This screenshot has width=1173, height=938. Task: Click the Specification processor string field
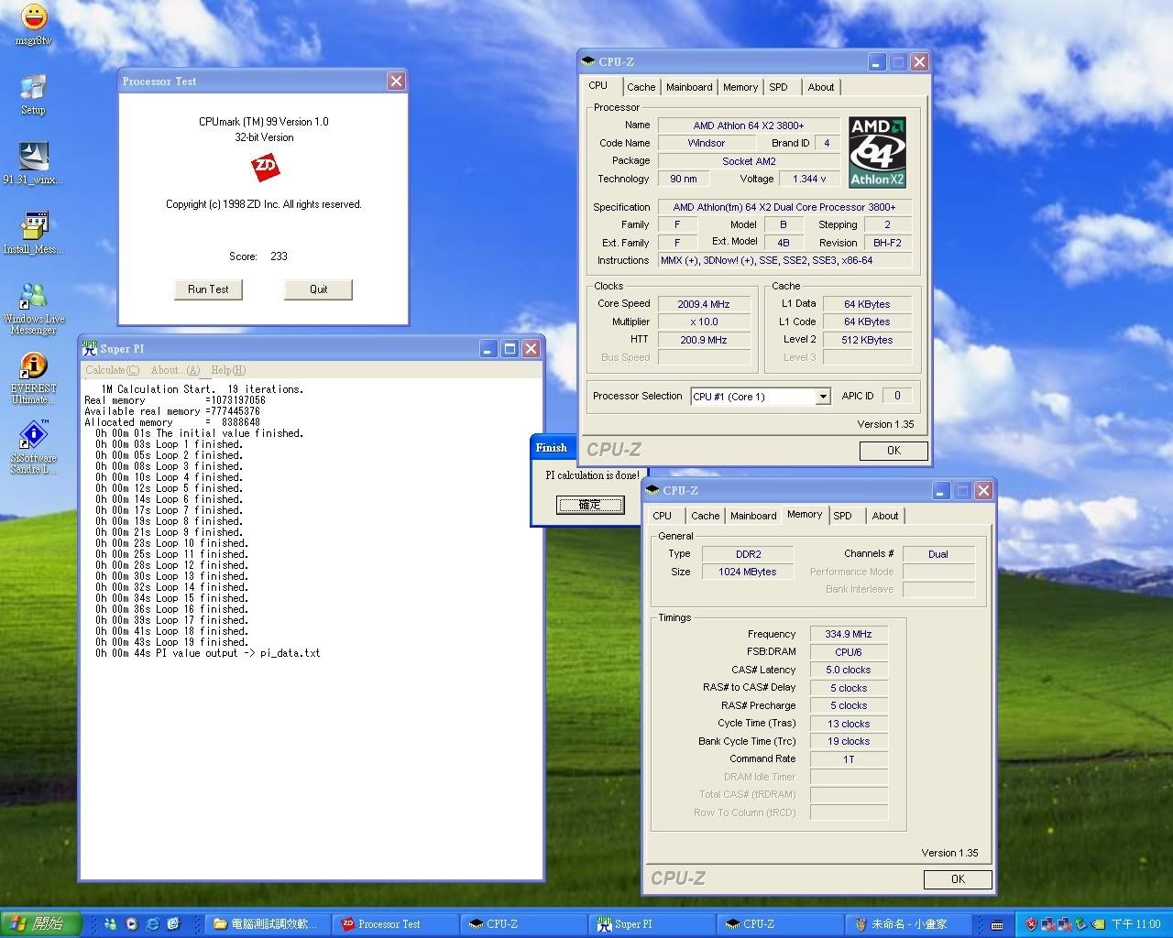point(784,207)
